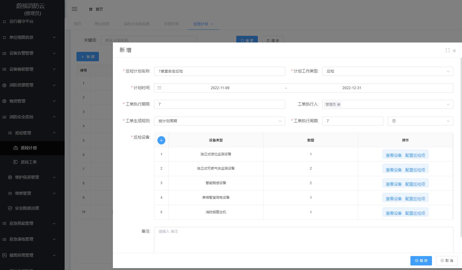Click the 巡检工单 sidebar icon
The image size is (462, 270).
[16, 162]
